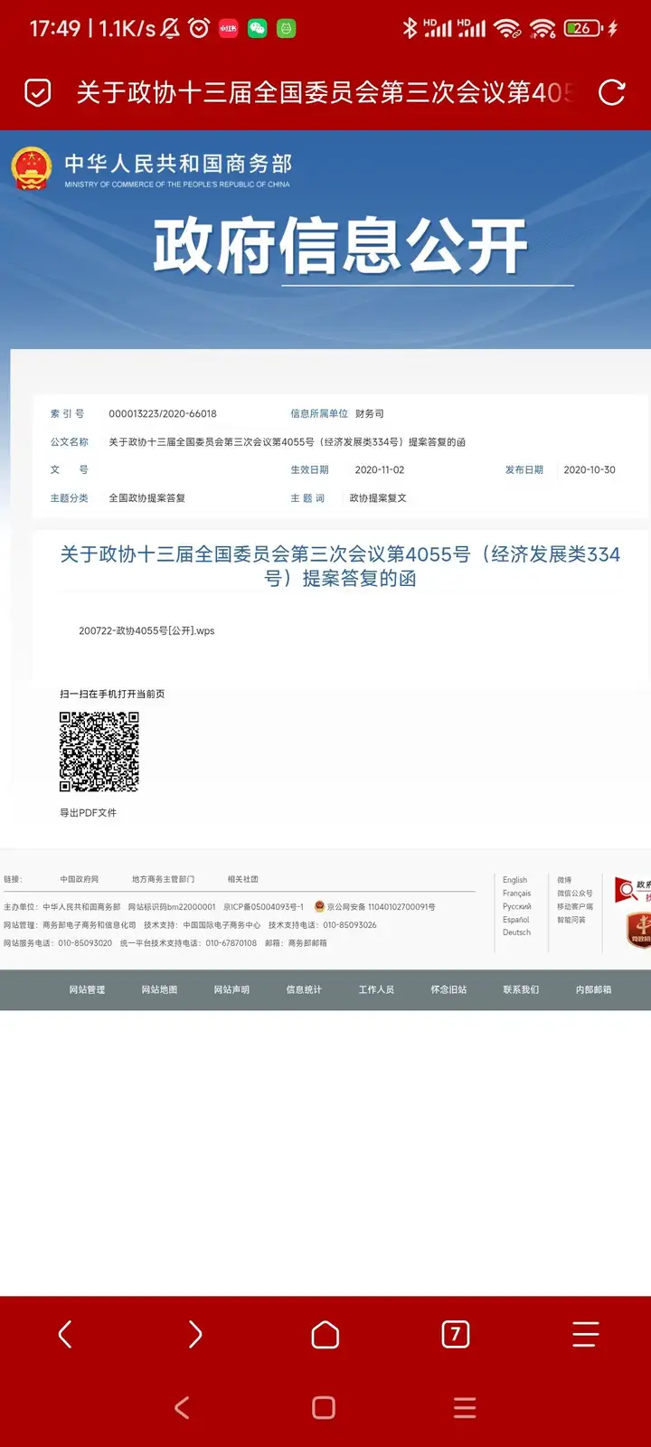The width and height of the screenshot is (651, 1447).
Task: Switch site language to English
Action: click(514, 880)
